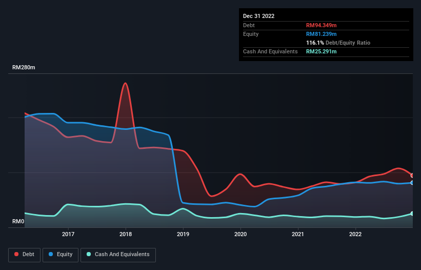Screen dimensions: 421x270
Task: Click the Dec 31 2022 tooltip date
Action: point(259,16)
